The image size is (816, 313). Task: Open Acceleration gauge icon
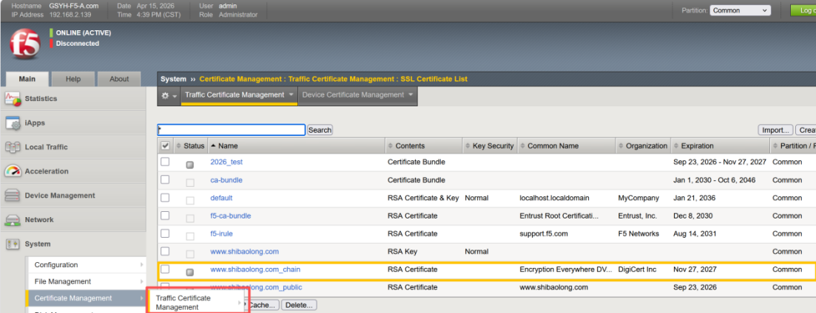click(13, 171)
